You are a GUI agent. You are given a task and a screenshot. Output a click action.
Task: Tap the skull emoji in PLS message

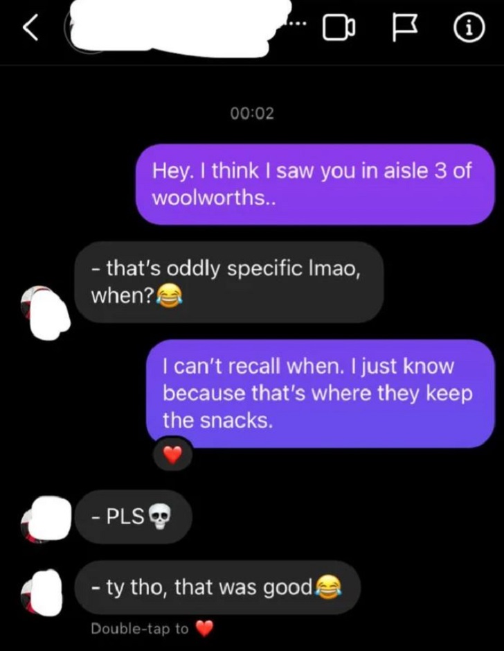point(159,517)
